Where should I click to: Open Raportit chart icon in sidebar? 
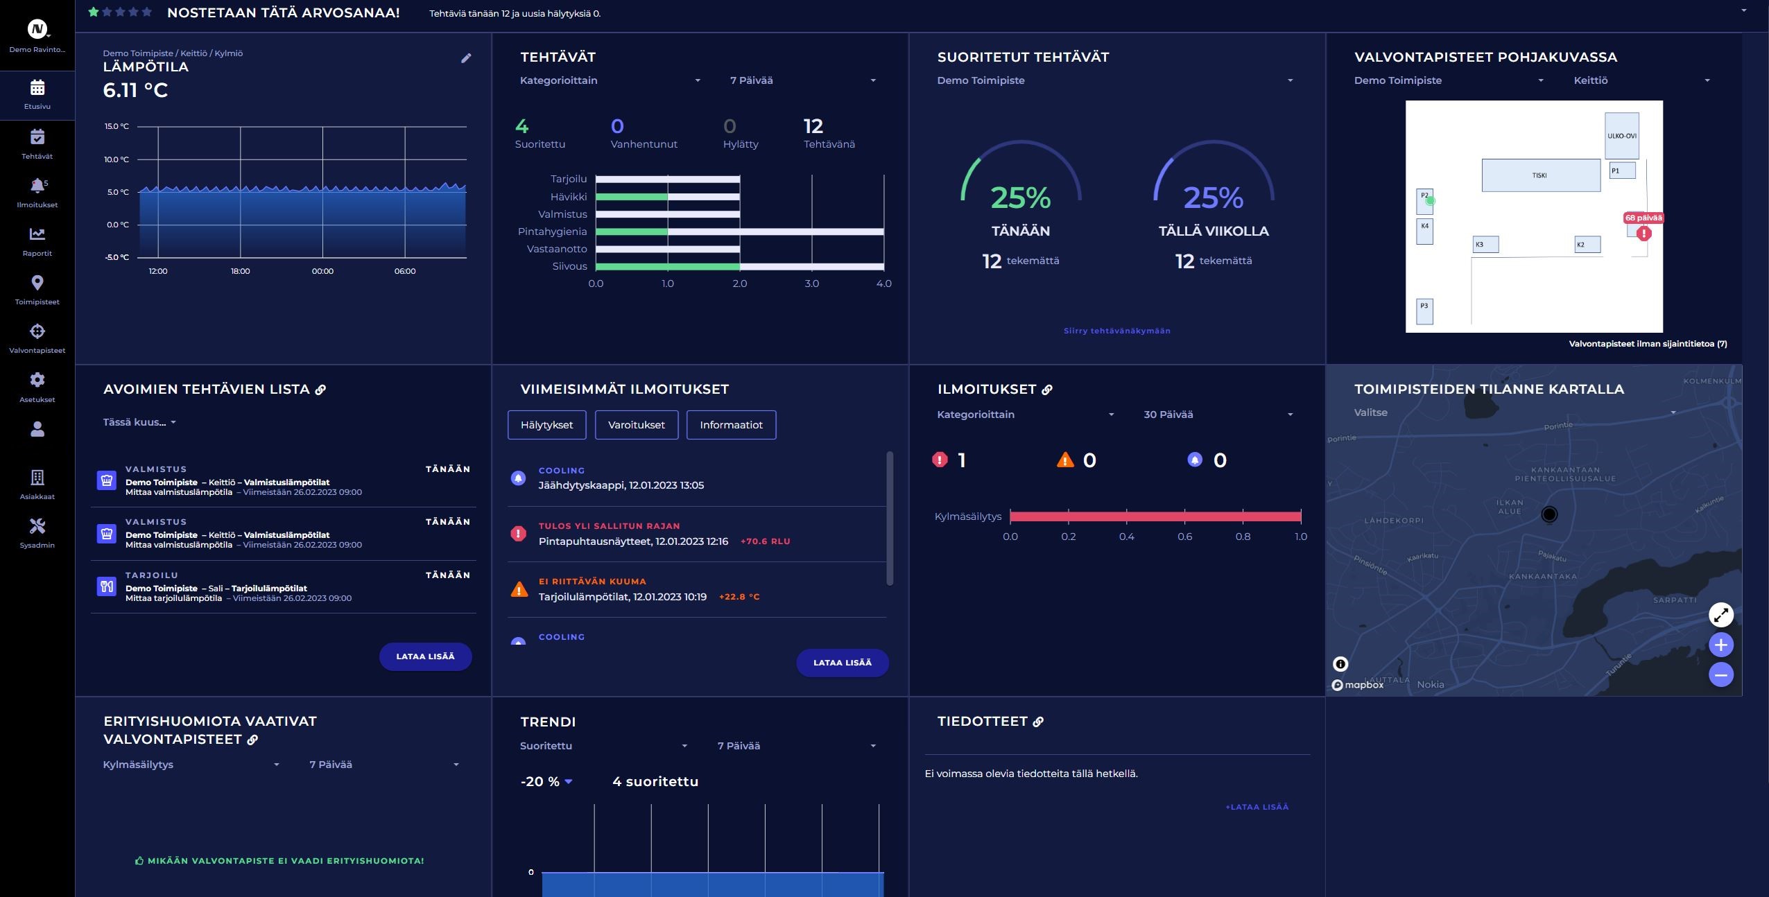37,234
